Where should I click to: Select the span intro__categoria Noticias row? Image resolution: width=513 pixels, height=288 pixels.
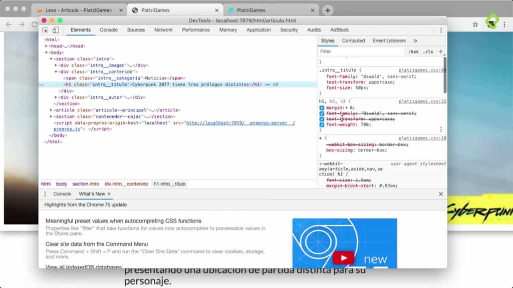point(125,78)
